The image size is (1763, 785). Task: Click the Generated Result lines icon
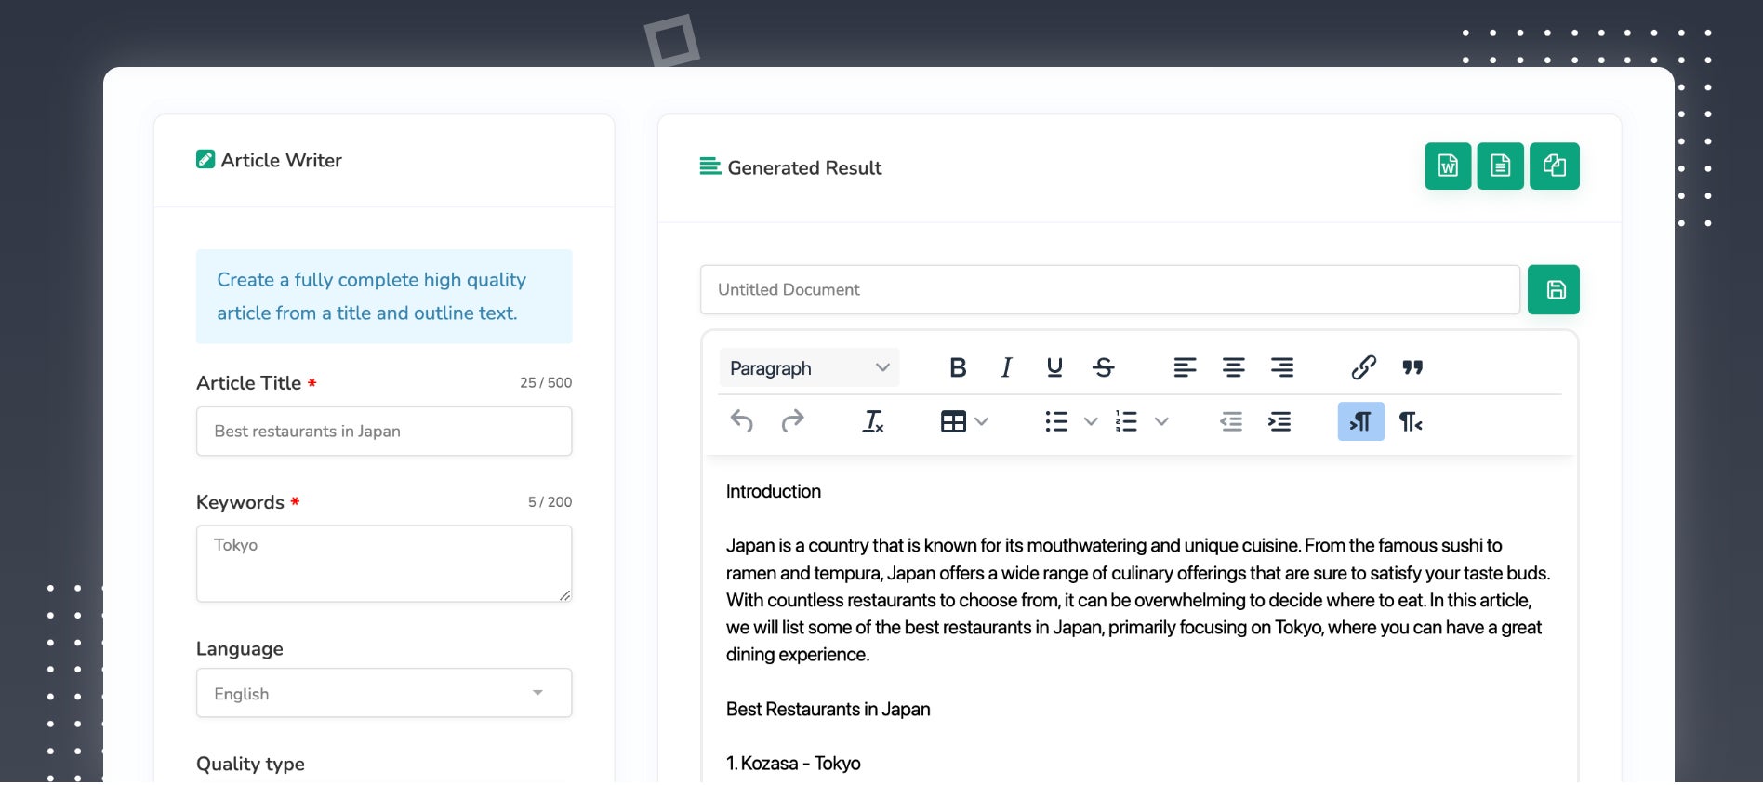click(x=710, y=166)
